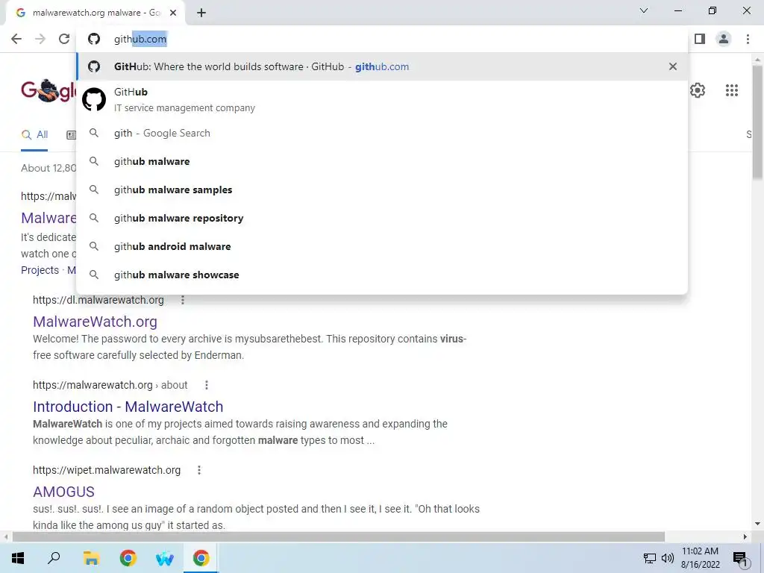
Task: Pick 'github malware samples' suggestion
Action: coord(382,190)
